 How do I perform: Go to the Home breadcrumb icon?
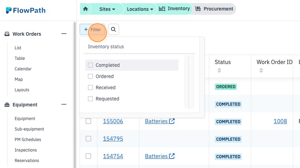(x=85, y=9)
